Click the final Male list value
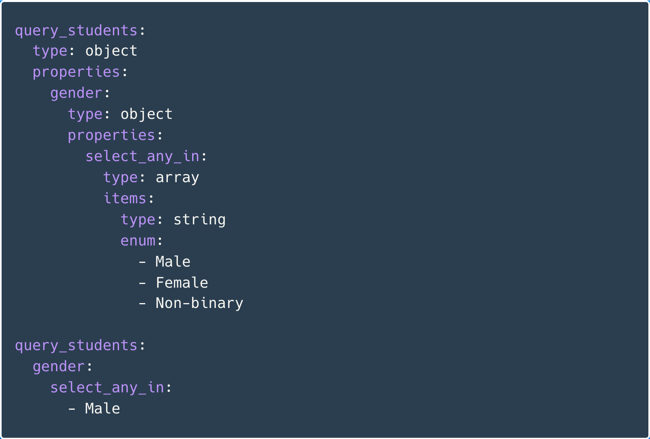 (x=103, y=409)
